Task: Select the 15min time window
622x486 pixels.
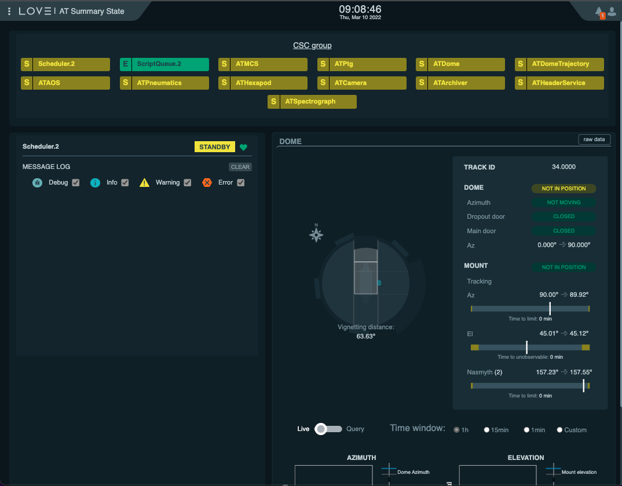Action: pyautogui.click(x=487, y=430)
